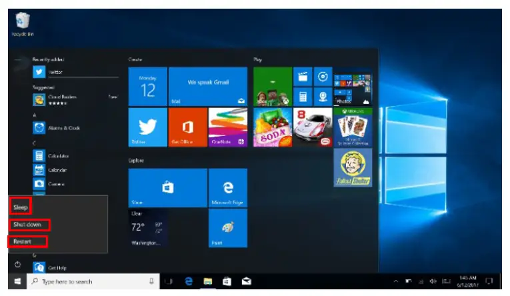Open the recently added Twitter app entry

(75, 72)
